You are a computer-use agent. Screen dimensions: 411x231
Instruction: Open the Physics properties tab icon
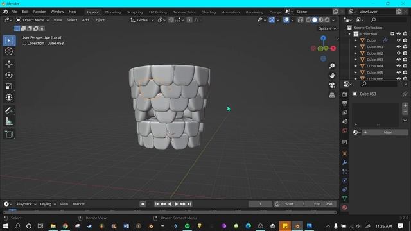(345, 180)
